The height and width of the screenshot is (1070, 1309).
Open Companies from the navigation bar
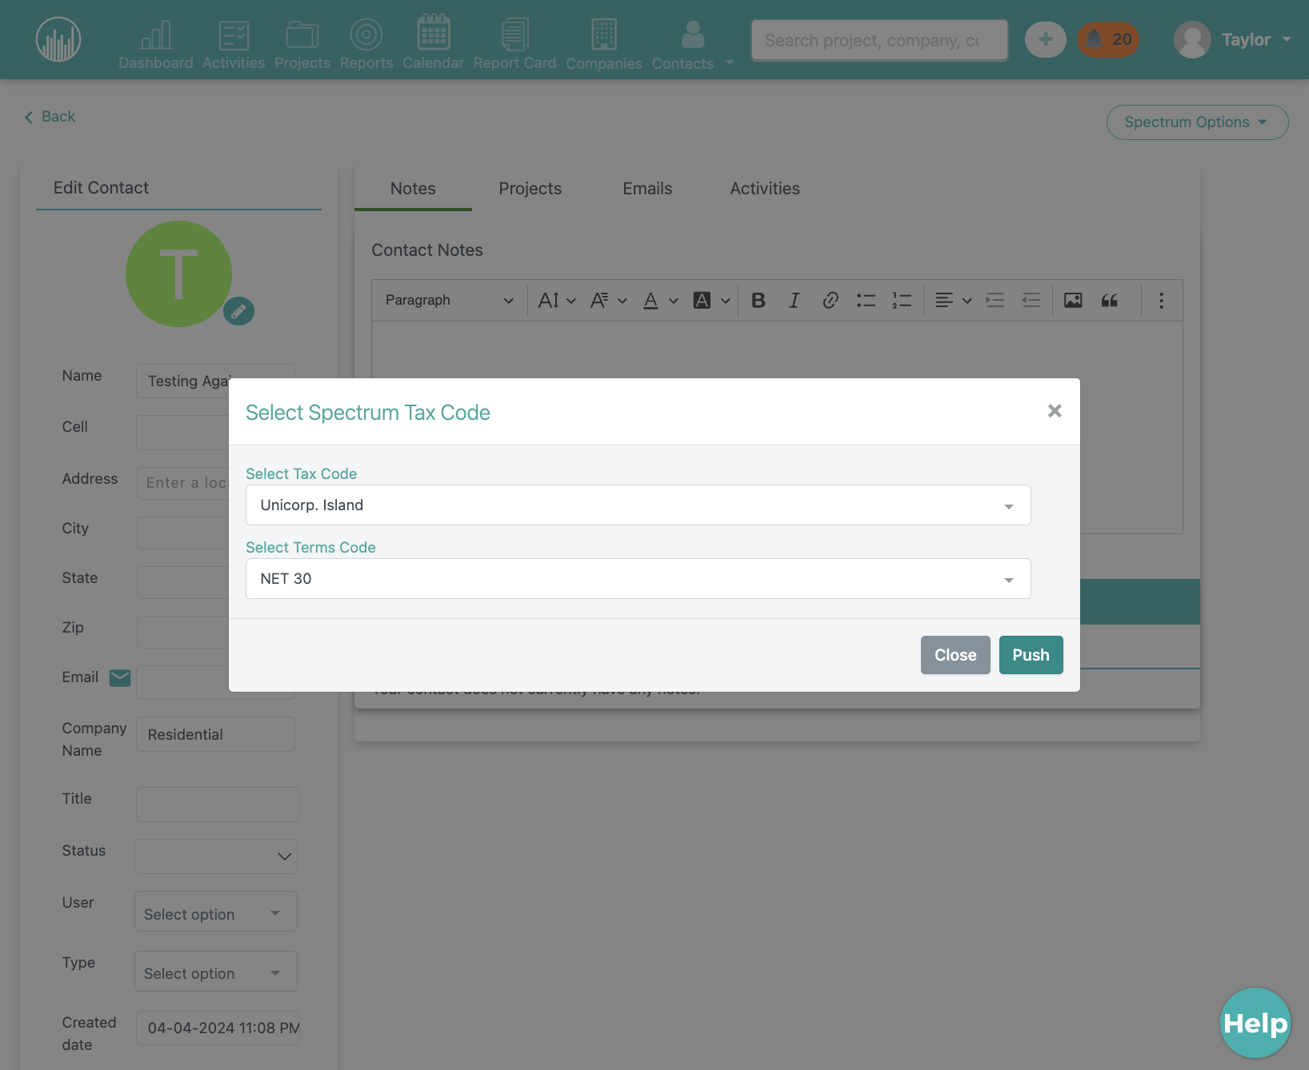(604, 45)
